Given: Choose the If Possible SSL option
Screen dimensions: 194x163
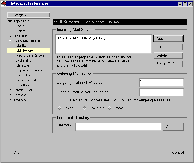Looking at the screenshot, I should click(84, 108).
